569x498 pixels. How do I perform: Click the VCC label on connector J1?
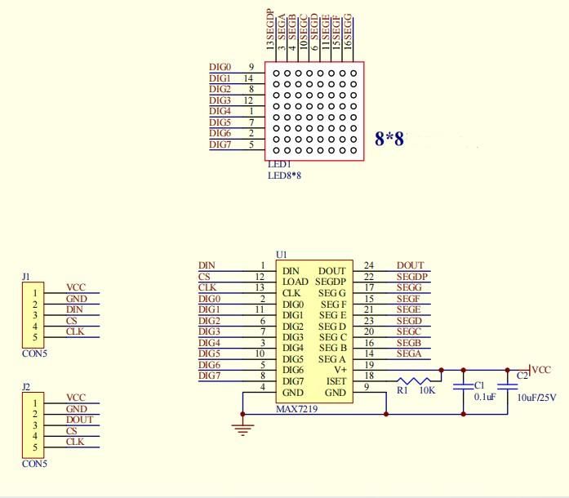76,287
